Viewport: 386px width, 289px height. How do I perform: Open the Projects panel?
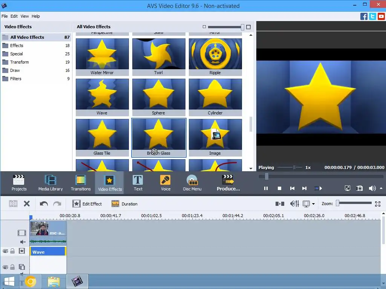coord(19,183)
